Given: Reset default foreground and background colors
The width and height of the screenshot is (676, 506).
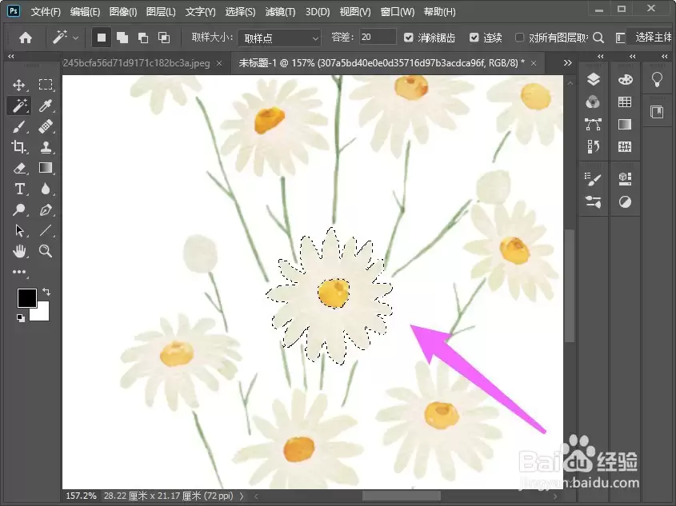Looking at the screenshot, I should tap(20, 318).
